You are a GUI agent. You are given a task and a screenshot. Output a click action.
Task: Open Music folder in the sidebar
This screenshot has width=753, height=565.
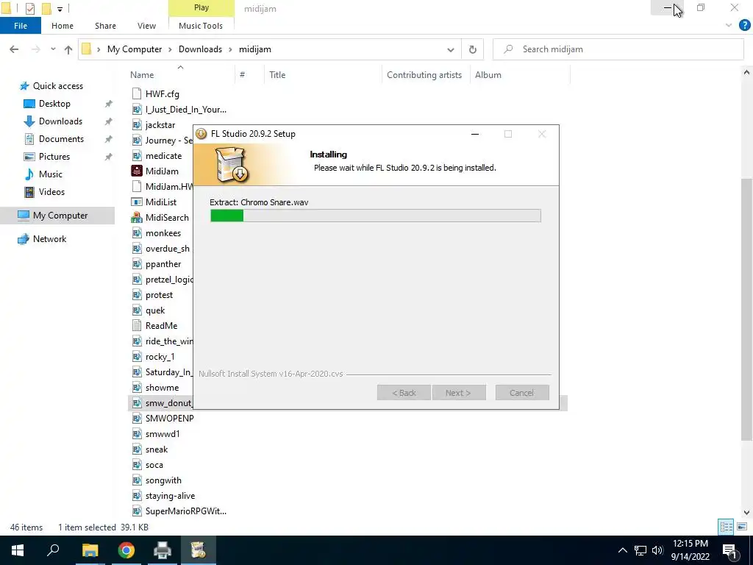[51, 174]
